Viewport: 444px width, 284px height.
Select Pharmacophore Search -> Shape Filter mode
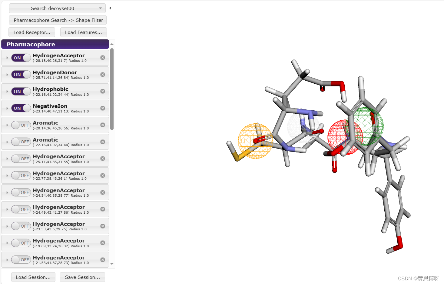pos(58,20)
